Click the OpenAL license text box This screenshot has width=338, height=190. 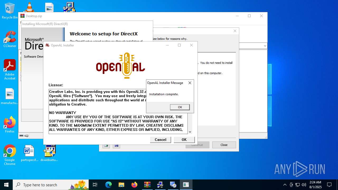click(118, 111)
